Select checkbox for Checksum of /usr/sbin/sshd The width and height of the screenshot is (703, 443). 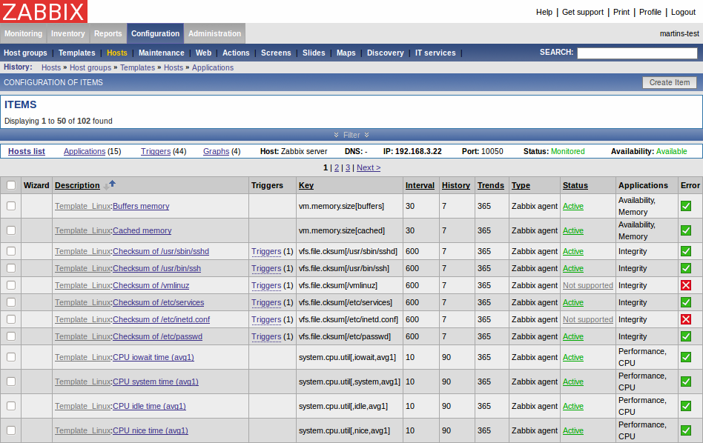[x=11, y=251]
